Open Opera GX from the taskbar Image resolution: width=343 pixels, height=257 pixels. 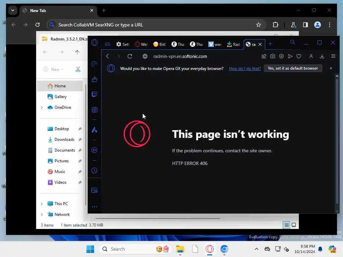[x=210, y=249]
